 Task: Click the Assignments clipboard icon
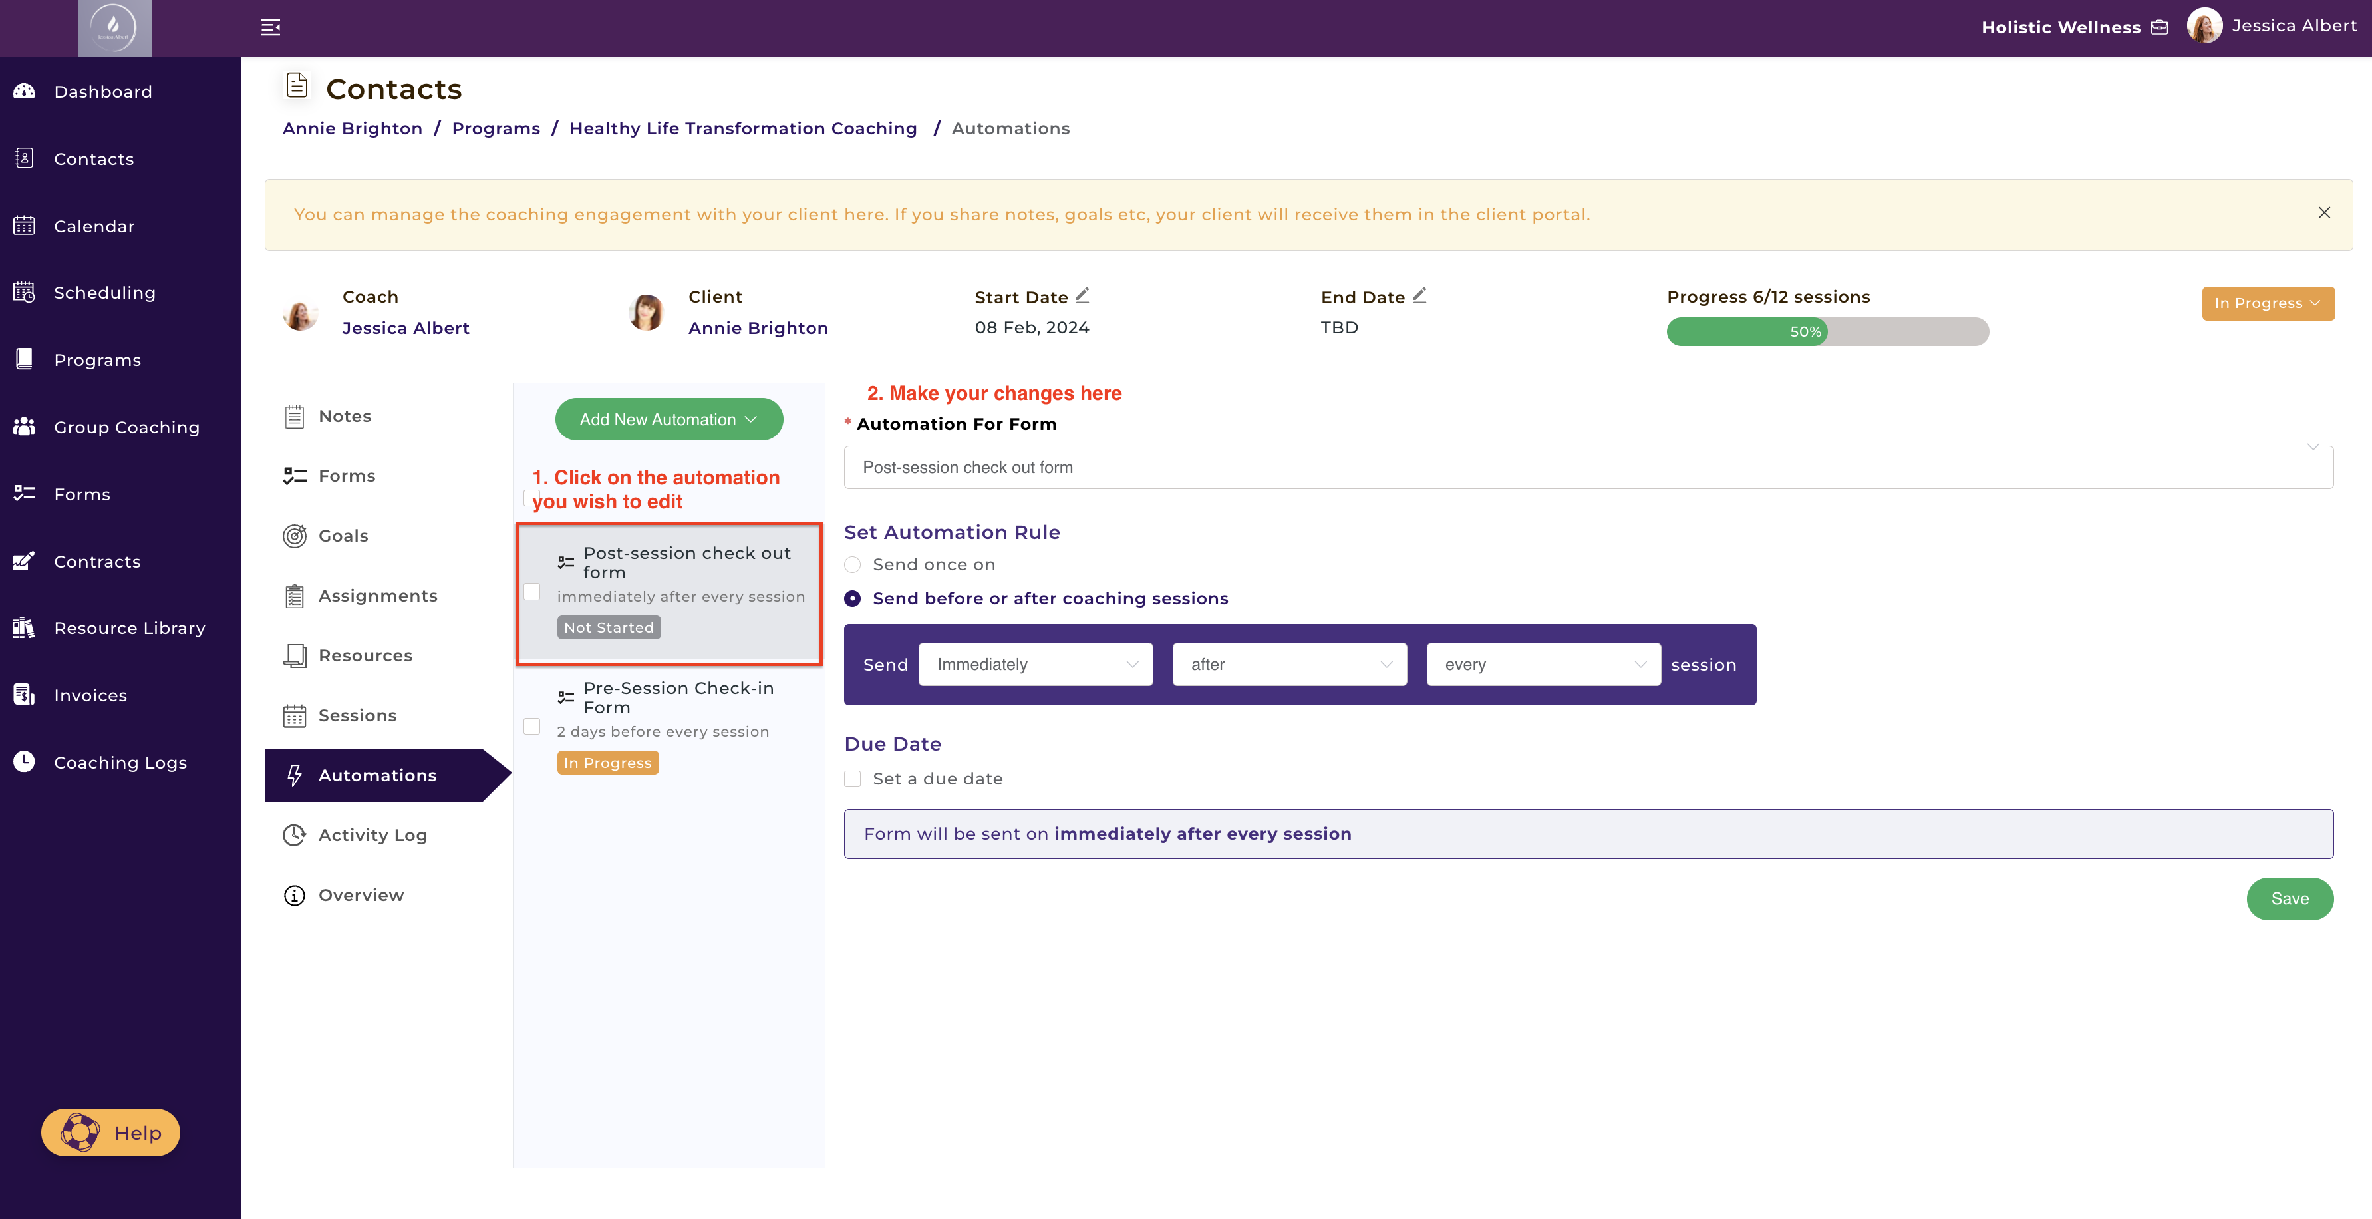click(x=295, y=596)
